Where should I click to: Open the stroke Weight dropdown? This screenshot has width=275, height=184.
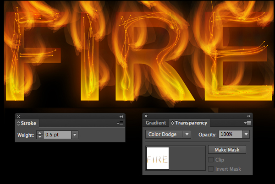pos(75,135)
